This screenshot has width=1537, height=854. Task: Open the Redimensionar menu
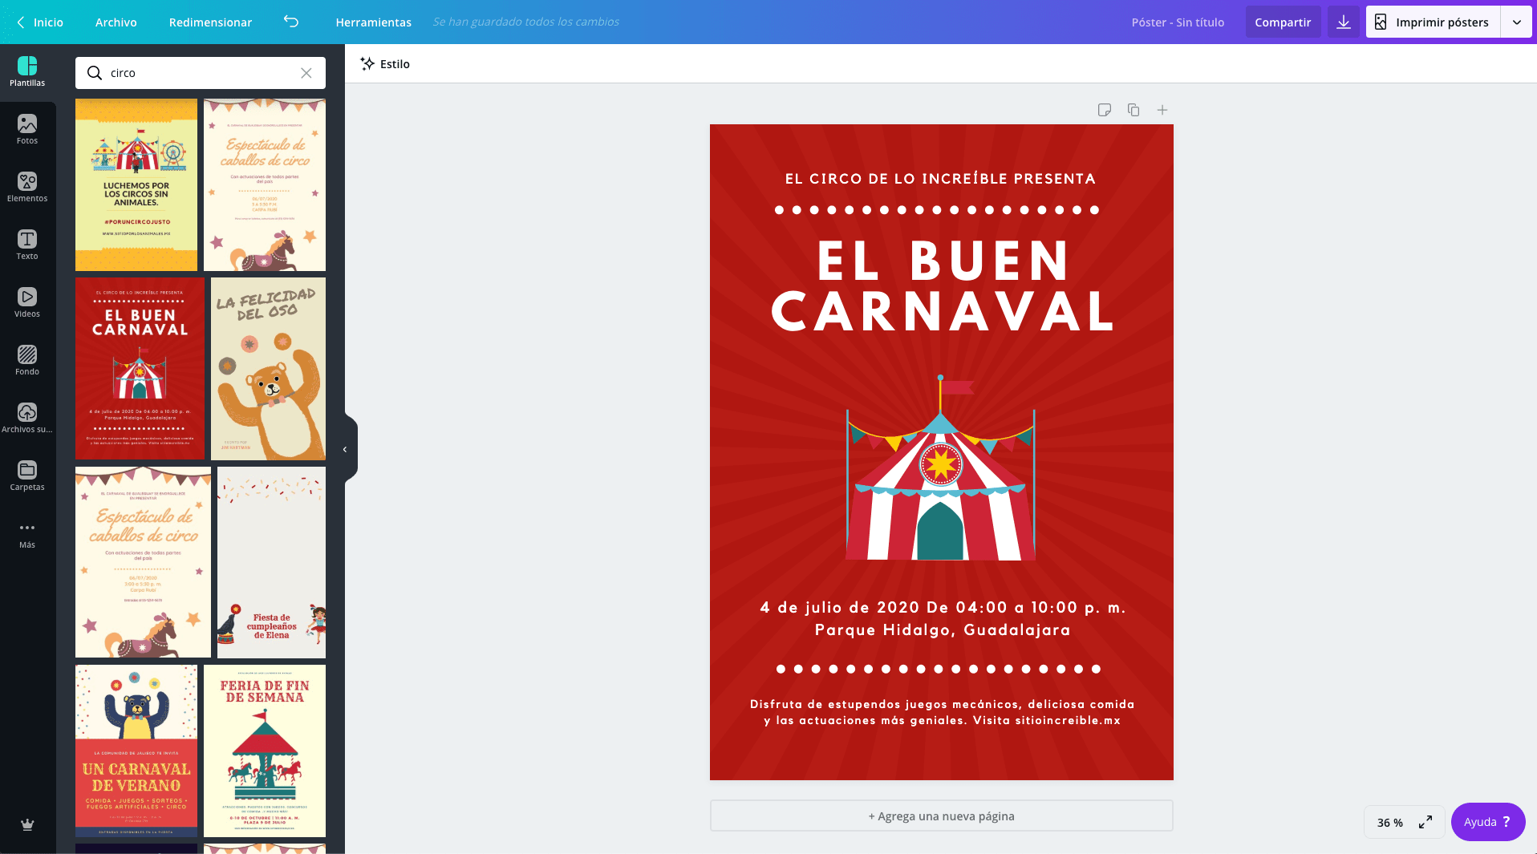pos(210,22)
